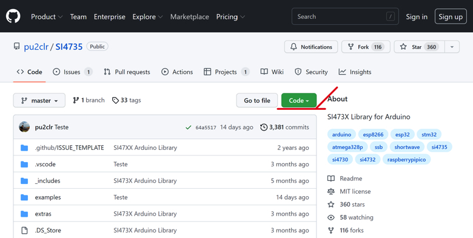This screenshot has height=238, width=473.
Task: Select the ssb topic tag
Action: 378,147
